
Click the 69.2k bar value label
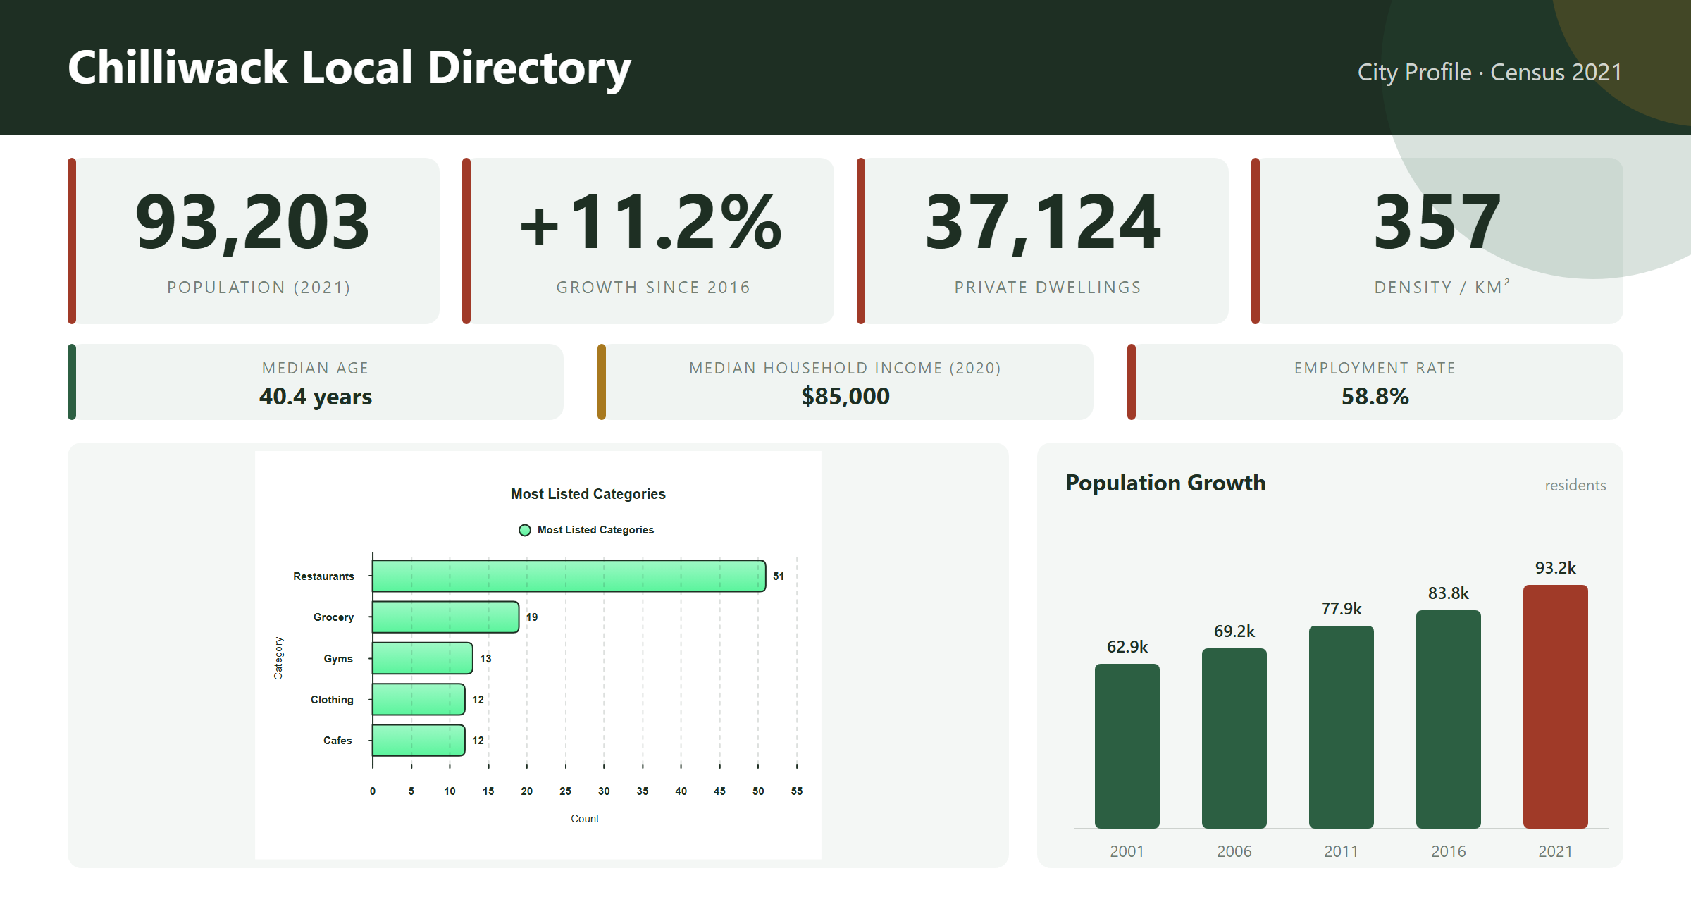[1234, 631]
